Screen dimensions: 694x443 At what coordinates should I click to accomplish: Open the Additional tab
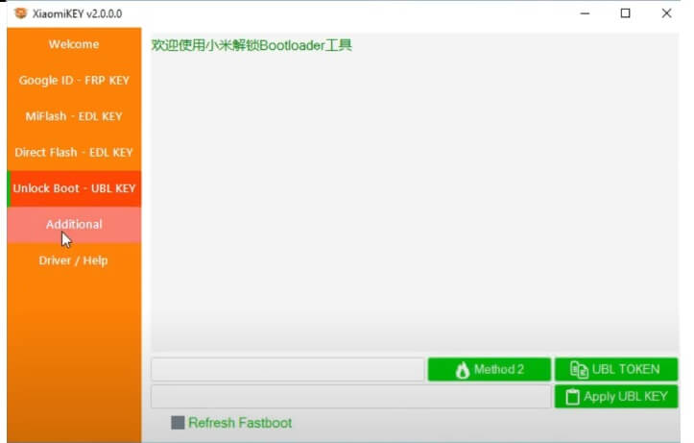(74, 225)
